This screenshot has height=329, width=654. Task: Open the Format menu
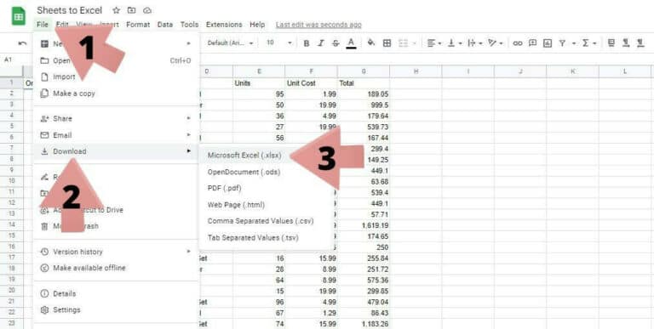[138, 25]
